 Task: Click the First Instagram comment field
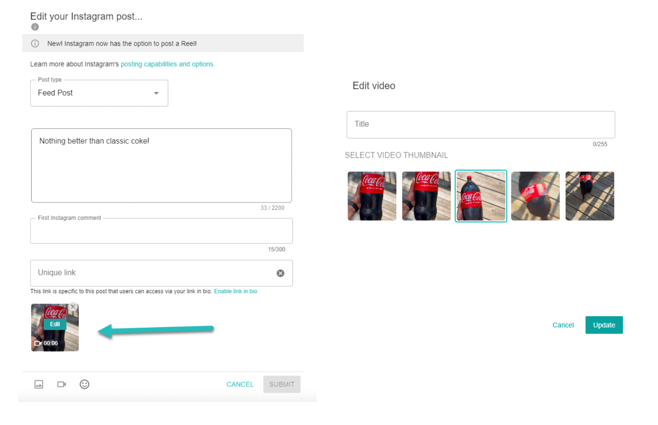162,231
